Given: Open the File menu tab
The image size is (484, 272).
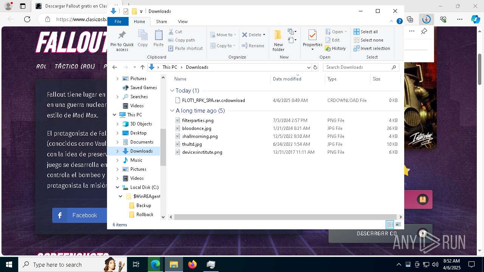Looking at the screenshot, I should point(118,22).
